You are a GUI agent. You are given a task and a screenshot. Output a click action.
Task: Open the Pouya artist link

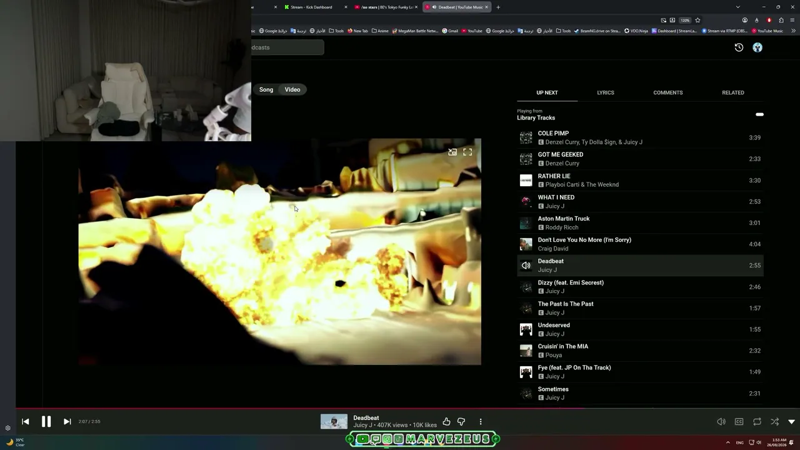(554, 355)
